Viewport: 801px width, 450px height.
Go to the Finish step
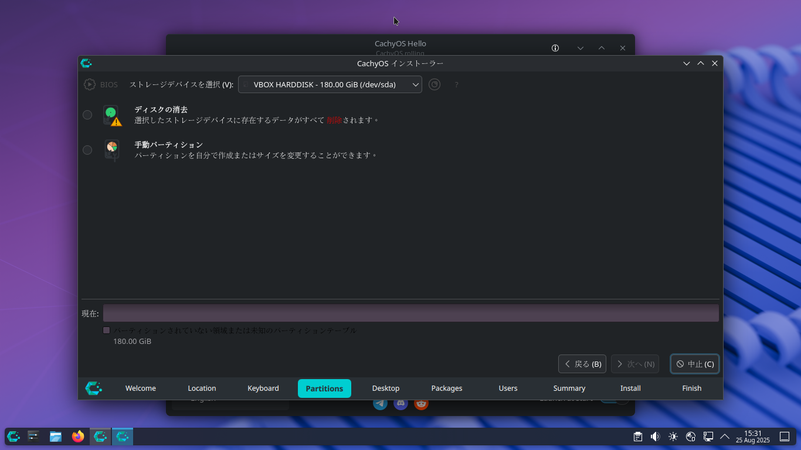692,388
